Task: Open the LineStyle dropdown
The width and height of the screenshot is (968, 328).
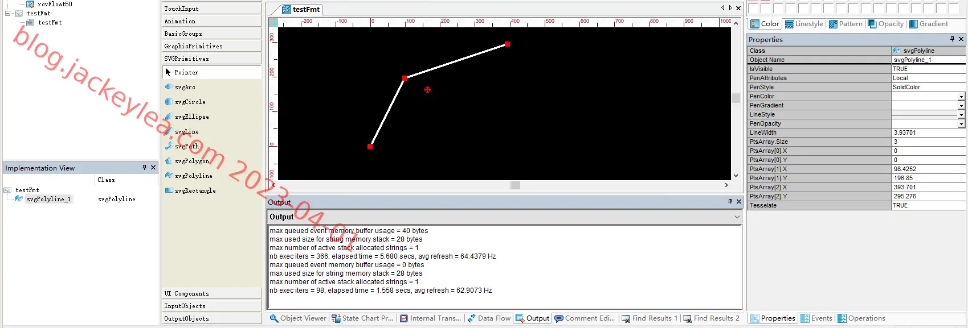Action: [961, 115]
